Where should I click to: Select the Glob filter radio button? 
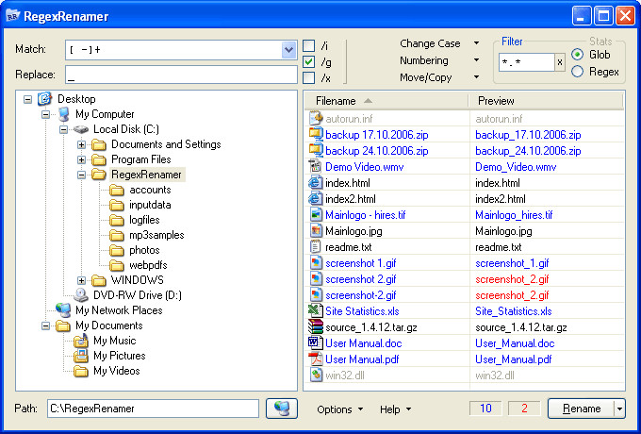pos(577,55)
